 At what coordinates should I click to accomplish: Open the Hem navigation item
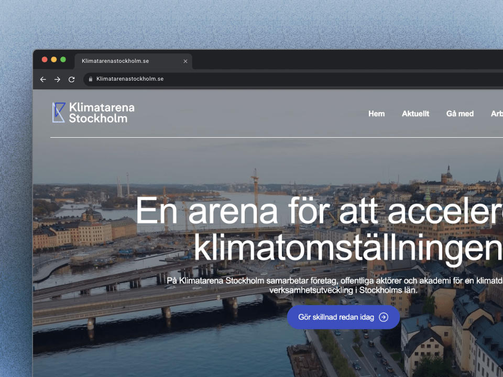pyautogui.click(x=376, y=114)
